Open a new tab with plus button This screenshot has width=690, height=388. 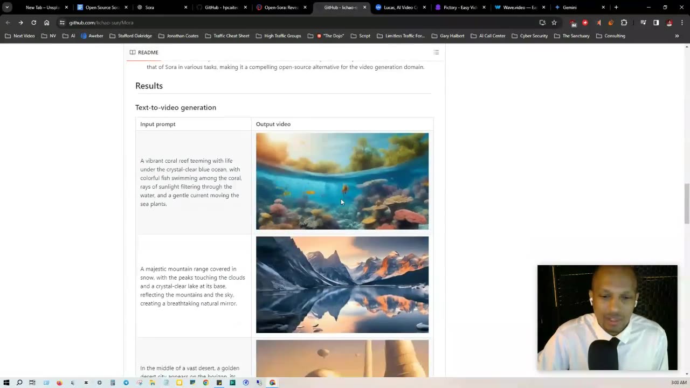pyautogui.click(x=616, y=8)
